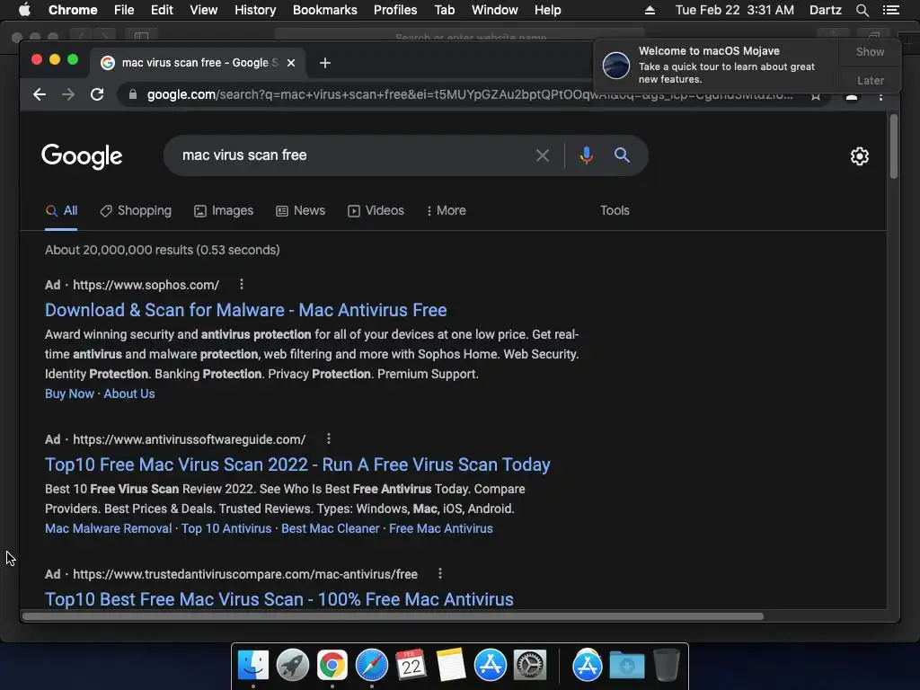Open the Downloads folder in the Dock
This screenshot has width=920, height=690.
[626, 666]
